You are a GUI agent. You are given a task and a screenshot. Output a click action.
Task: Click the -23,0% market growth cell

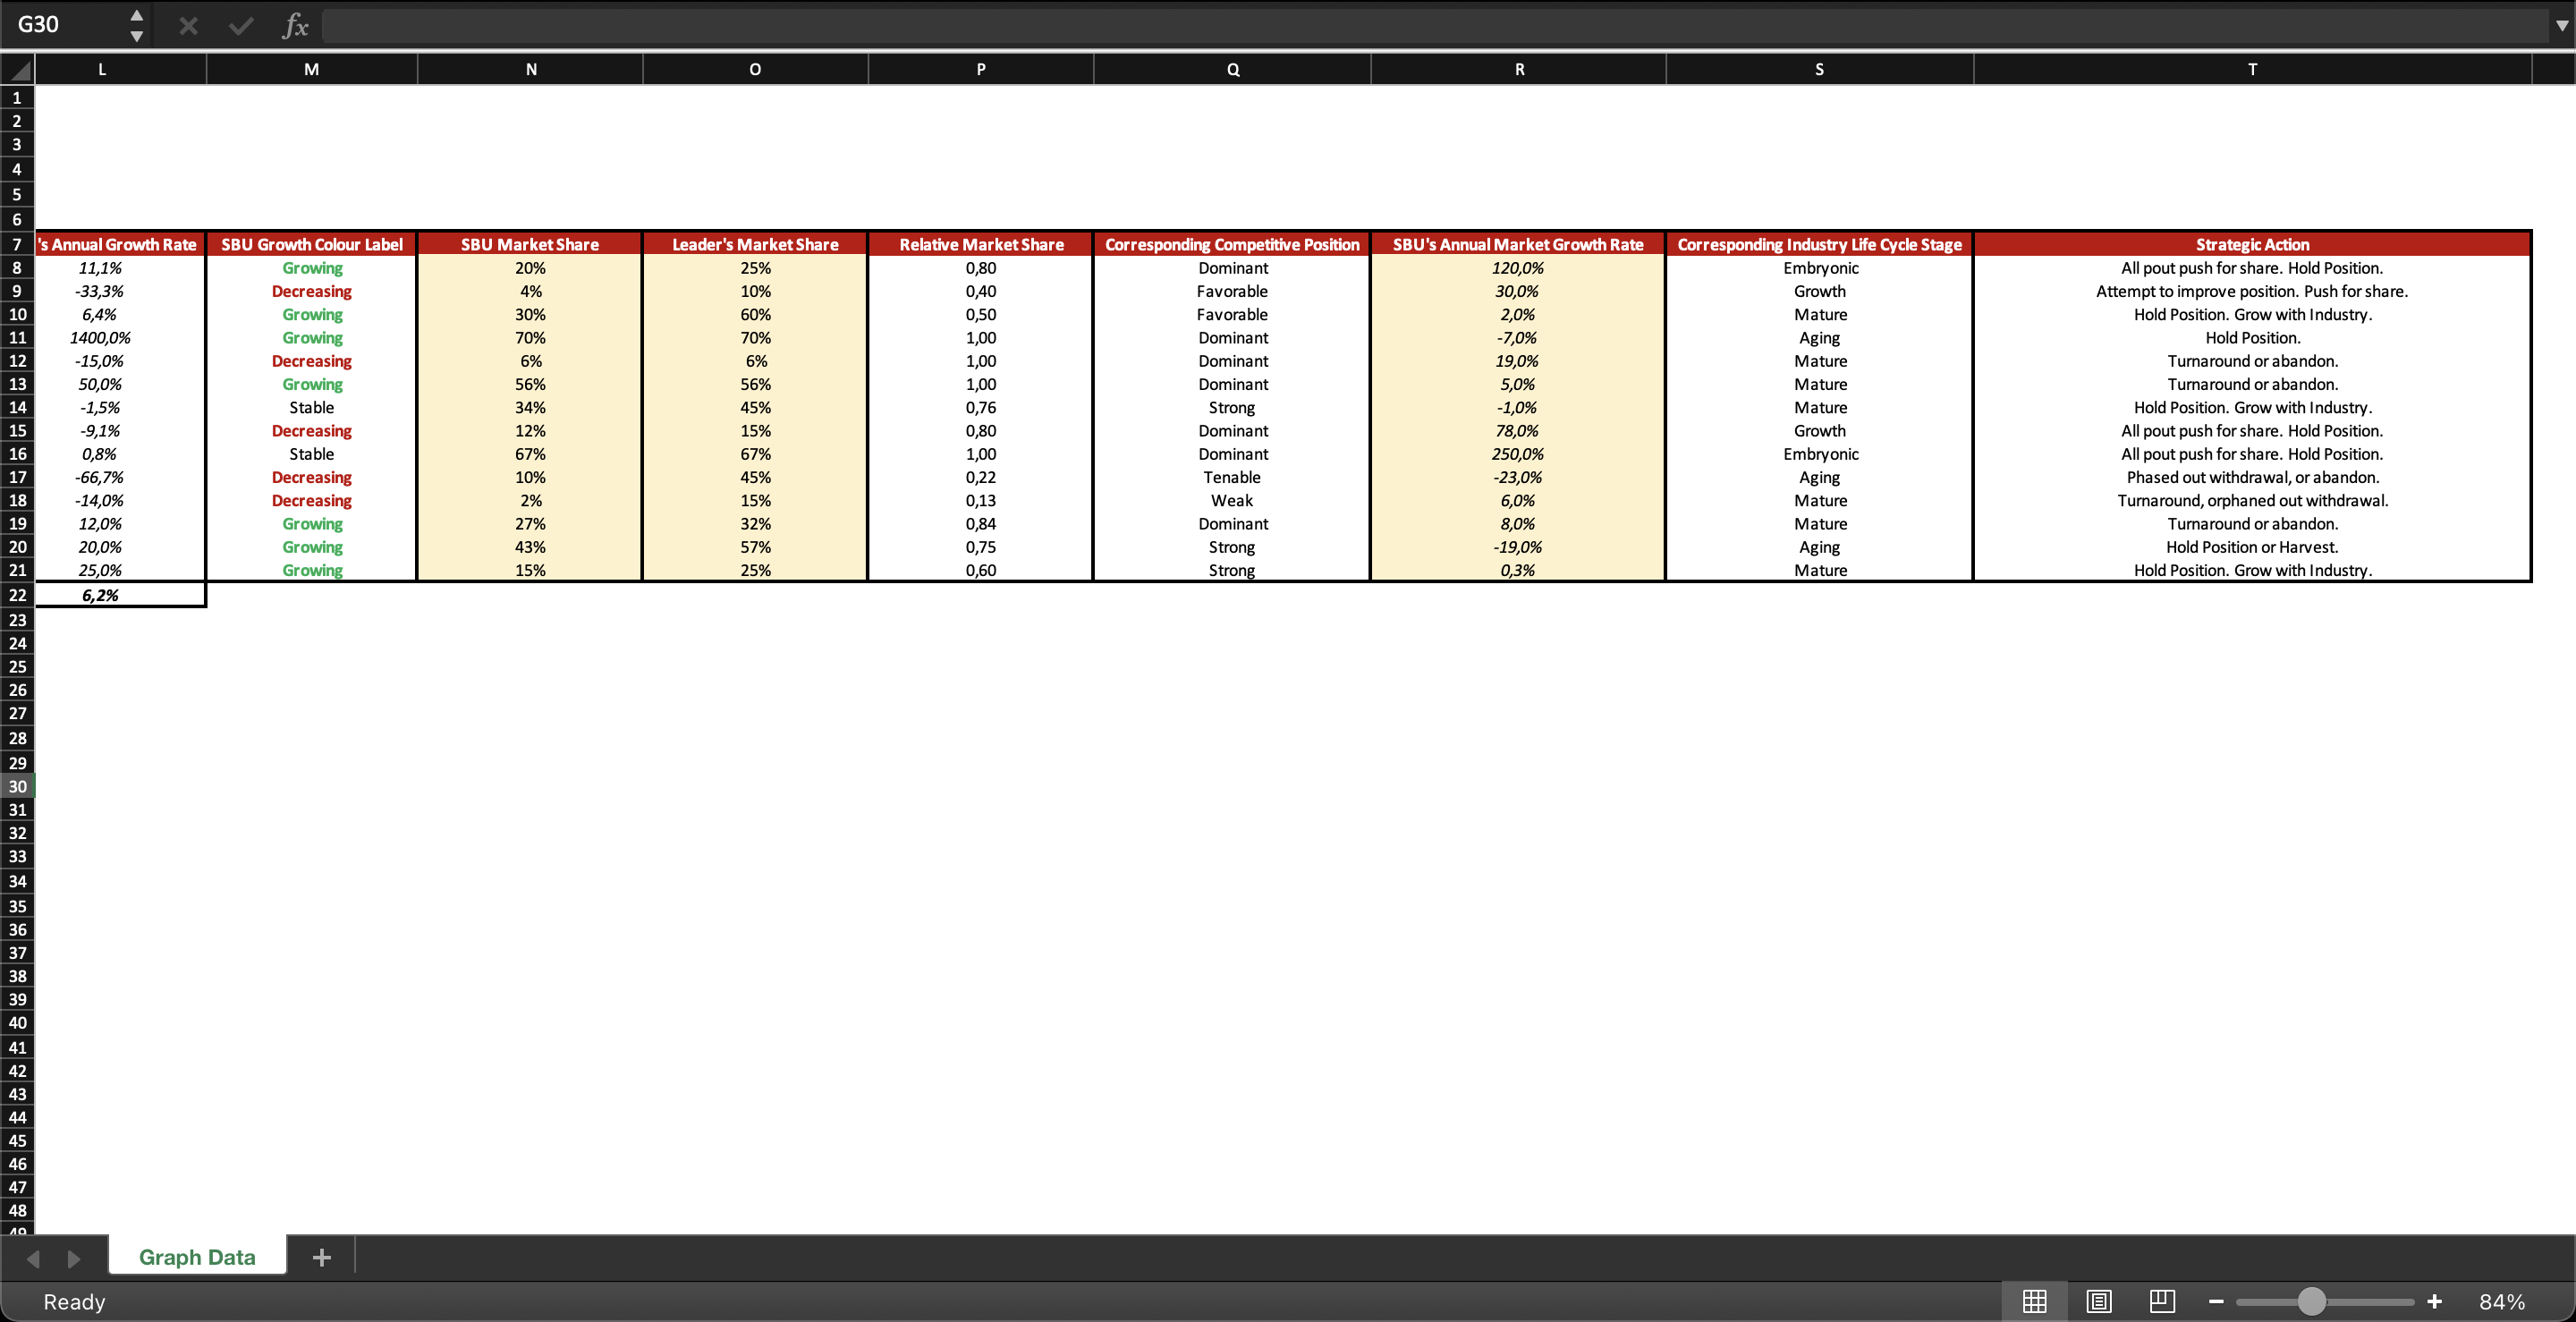point(1518,477)
